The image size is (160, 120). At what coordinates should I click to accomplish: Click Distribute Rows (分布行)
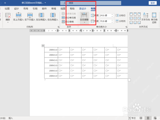tap(120, 15)
